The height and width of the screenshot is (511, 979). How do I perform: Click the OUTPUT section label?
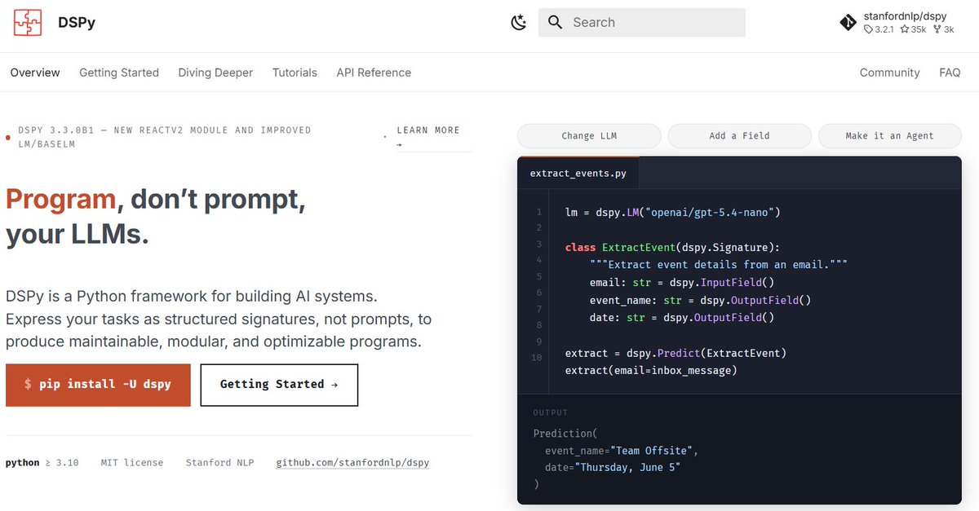pos(551,412)
